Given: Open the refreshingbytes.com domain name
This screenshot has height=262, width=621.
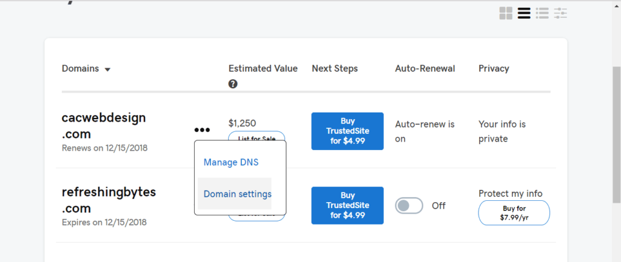Looking at the screenshot, I should pos(109,200).
